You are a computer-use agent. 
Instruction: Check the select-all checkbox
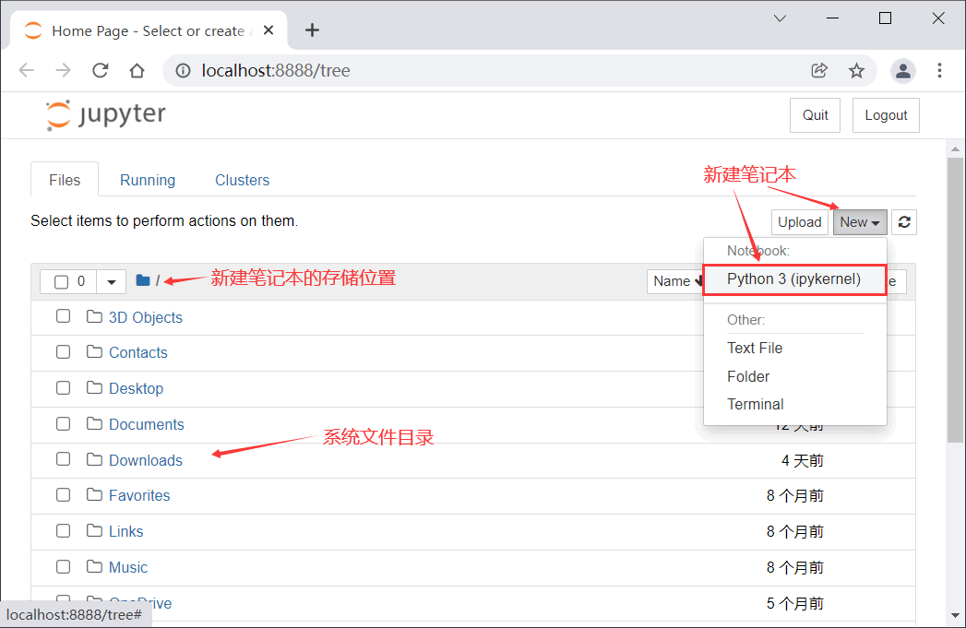pos(63,280)
